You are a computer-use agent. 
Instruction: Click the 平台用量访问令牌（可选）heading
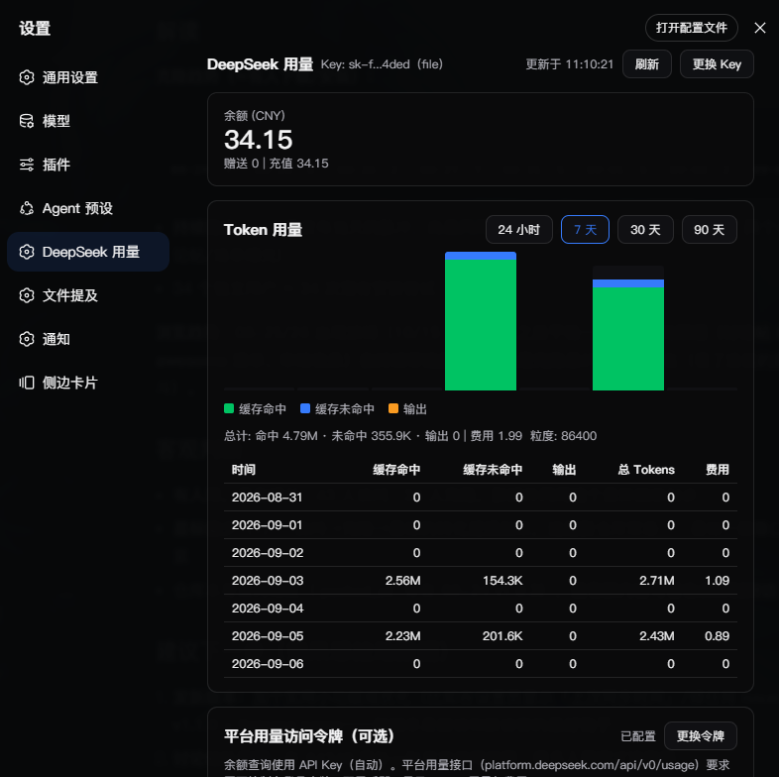coord(309,735)
